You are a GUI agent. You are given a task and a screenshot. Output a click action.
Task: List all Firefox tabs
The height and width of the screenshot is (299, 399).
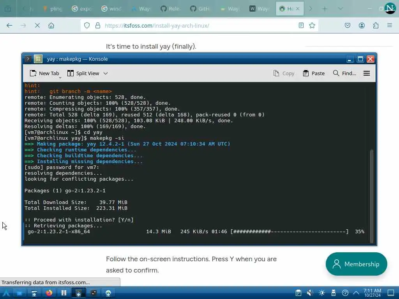point(340,9)
